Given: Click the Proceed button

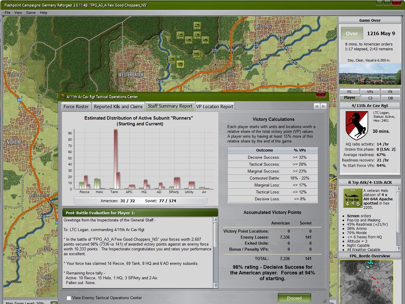Looking at the screenshot, I should point(294,298).
